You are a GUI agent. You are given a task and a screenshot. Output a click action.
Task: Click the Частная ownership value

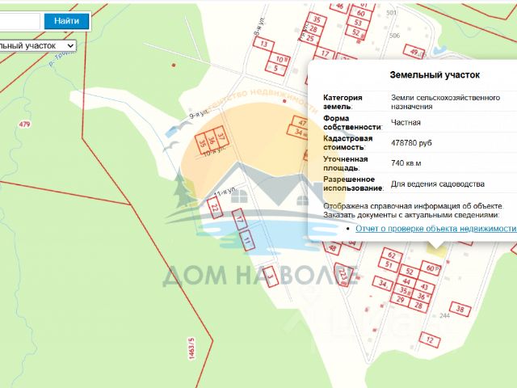coord(406,122)
